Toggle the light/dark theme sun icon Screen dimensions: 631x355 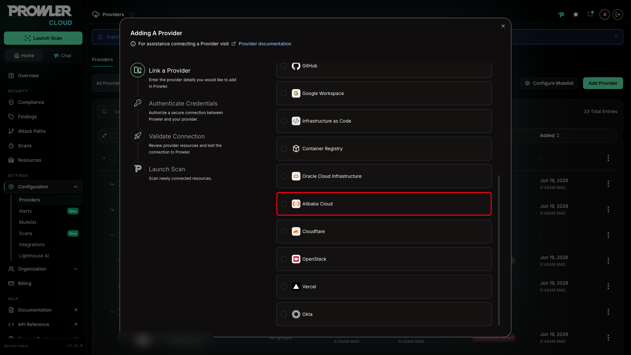coord(576,14)
